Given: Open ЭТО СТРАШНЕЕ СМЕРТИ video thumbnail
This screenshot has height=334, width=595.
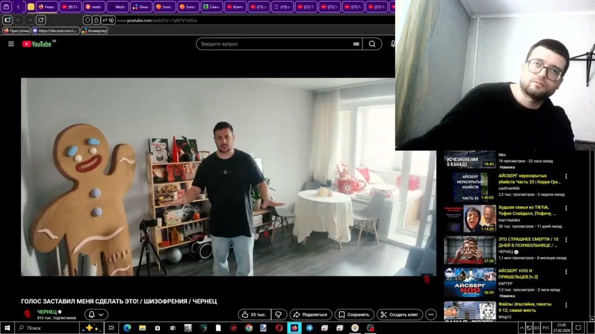Looking at the screenshot, I should 470,250.
